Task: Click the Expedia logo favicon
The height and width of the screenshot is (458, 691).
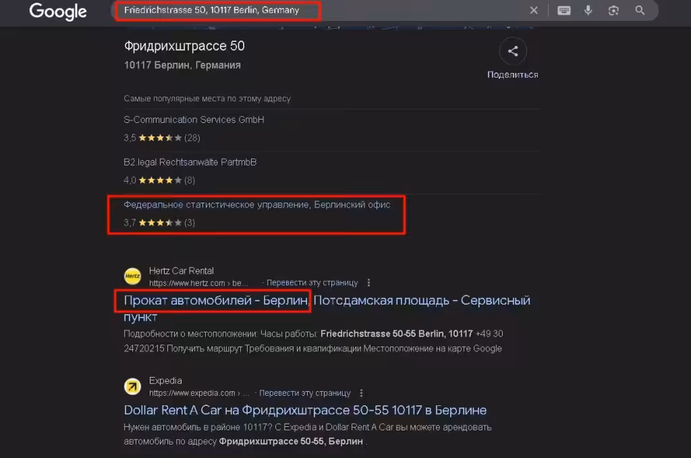Action: [x=132, y=386]
